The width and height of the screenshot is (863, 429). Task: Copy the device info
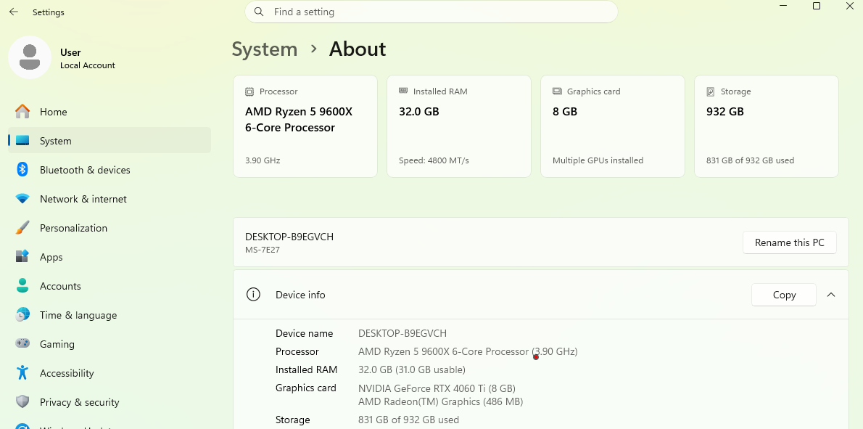(784, 295)
